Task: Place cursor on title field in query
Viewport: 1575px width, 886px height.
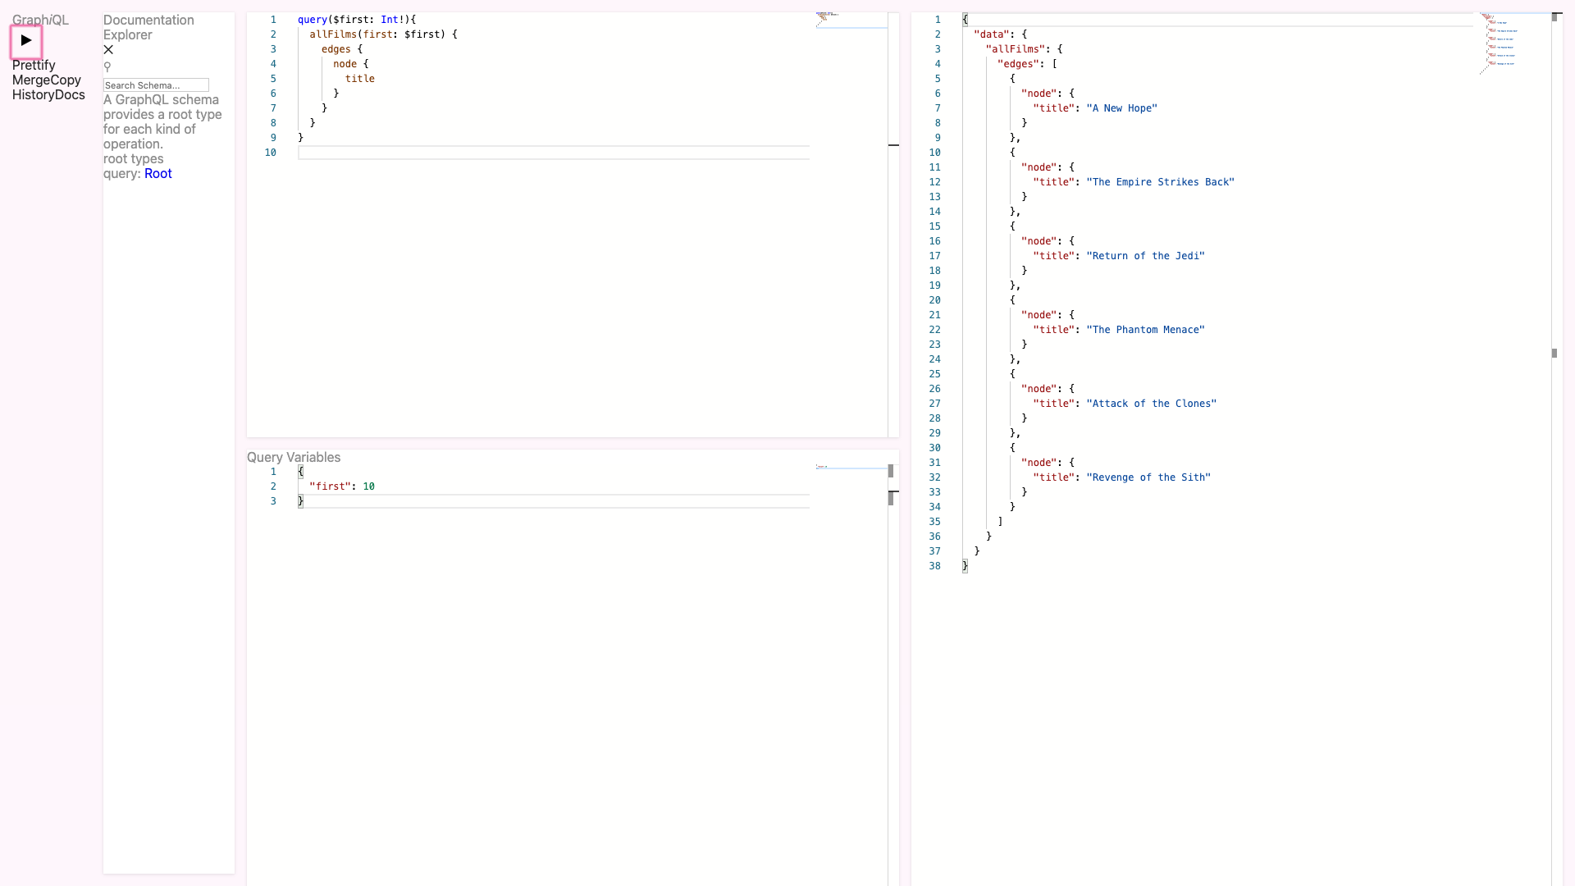Action: (359, 79)
